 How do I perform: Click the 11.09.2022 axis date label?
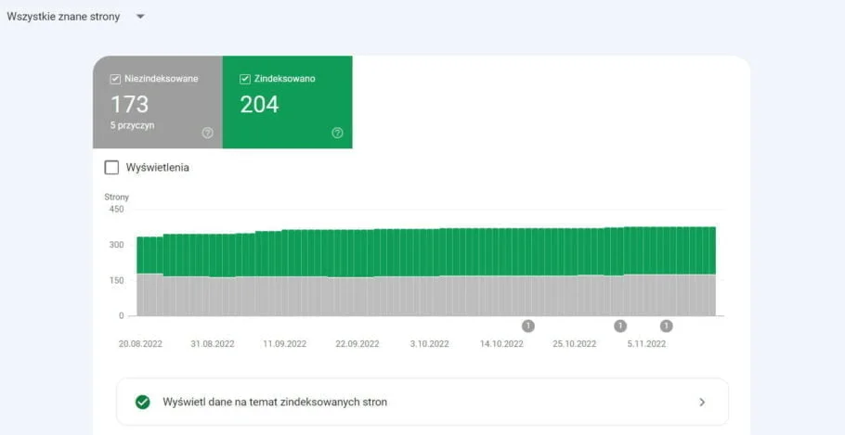click(284, 344)
